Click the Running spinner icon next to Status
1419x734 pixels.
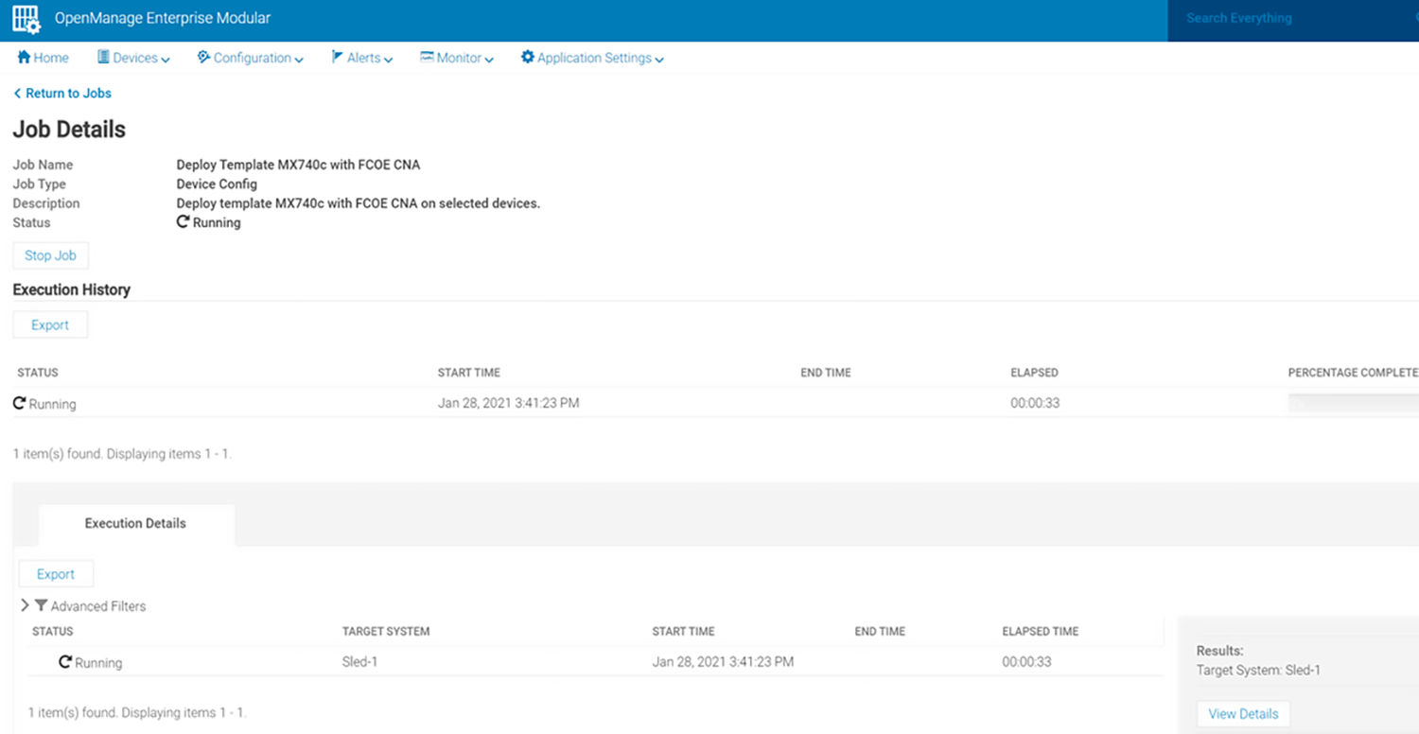coord(182,221)
